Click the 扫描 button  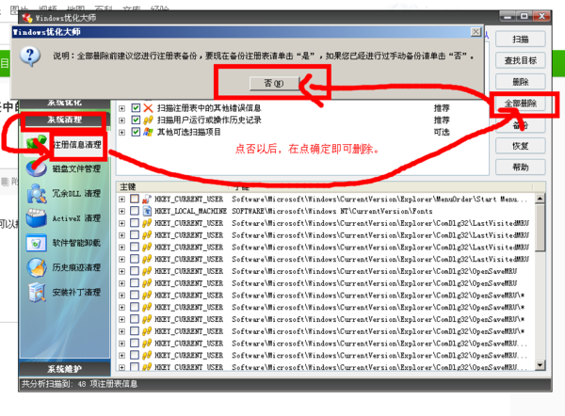[521, 40]
